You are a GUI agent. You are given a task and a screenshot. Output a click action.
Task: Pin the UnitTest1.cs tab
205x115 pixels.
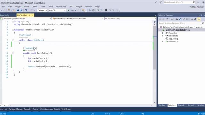[29, 15]
